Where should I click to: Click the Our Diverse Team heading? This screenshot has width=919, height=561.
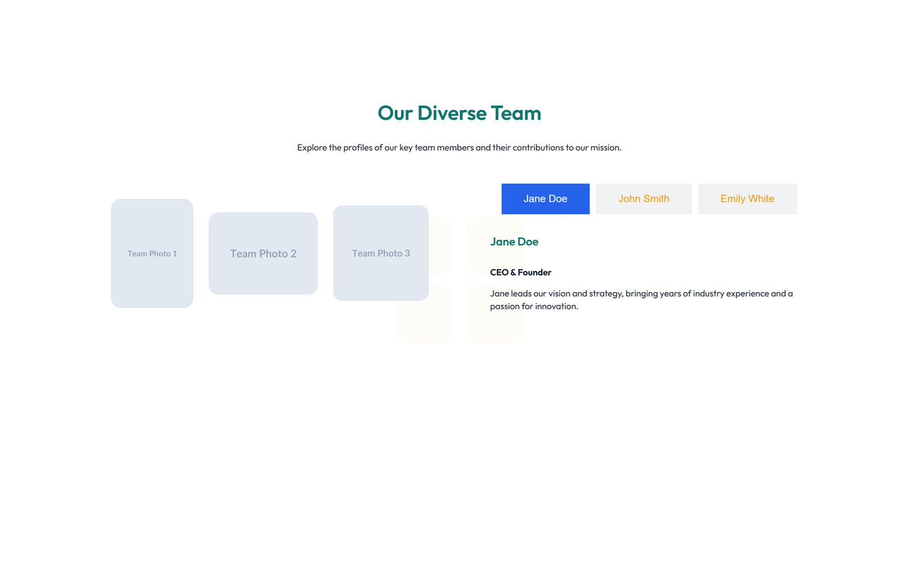(459, 113)
